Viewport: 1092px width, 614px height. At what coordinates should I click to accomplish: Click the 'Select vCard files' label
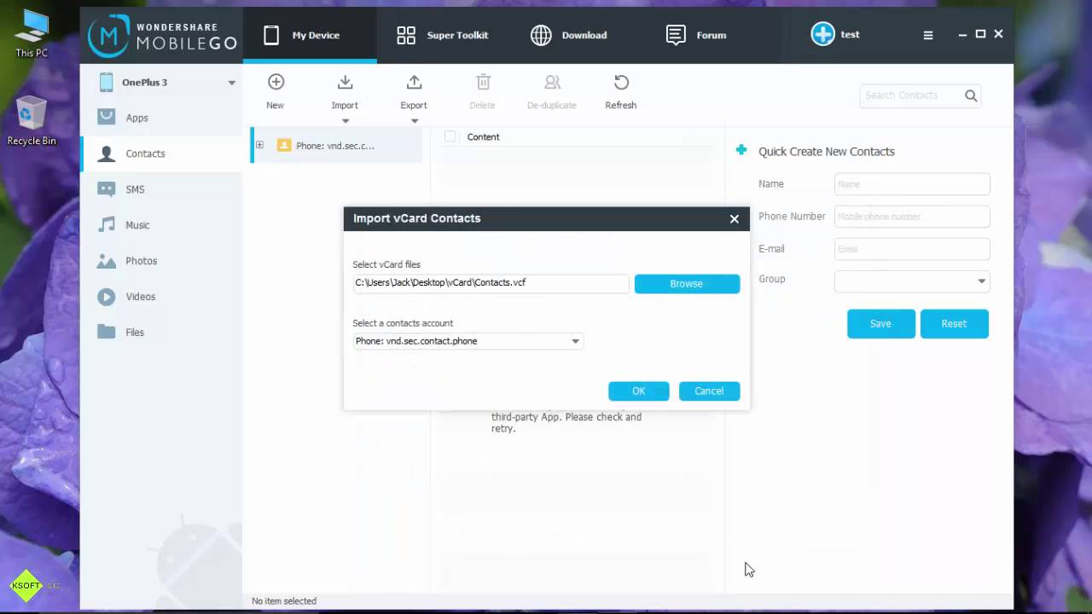[386, 264]
